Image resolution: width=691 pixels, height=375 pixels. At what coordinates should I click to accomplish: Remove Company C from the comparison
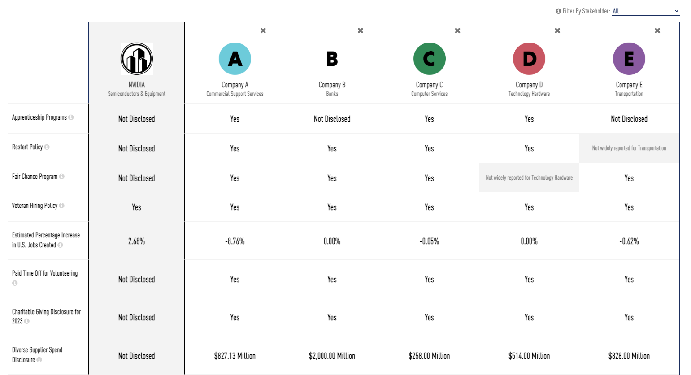coord(458,30)
